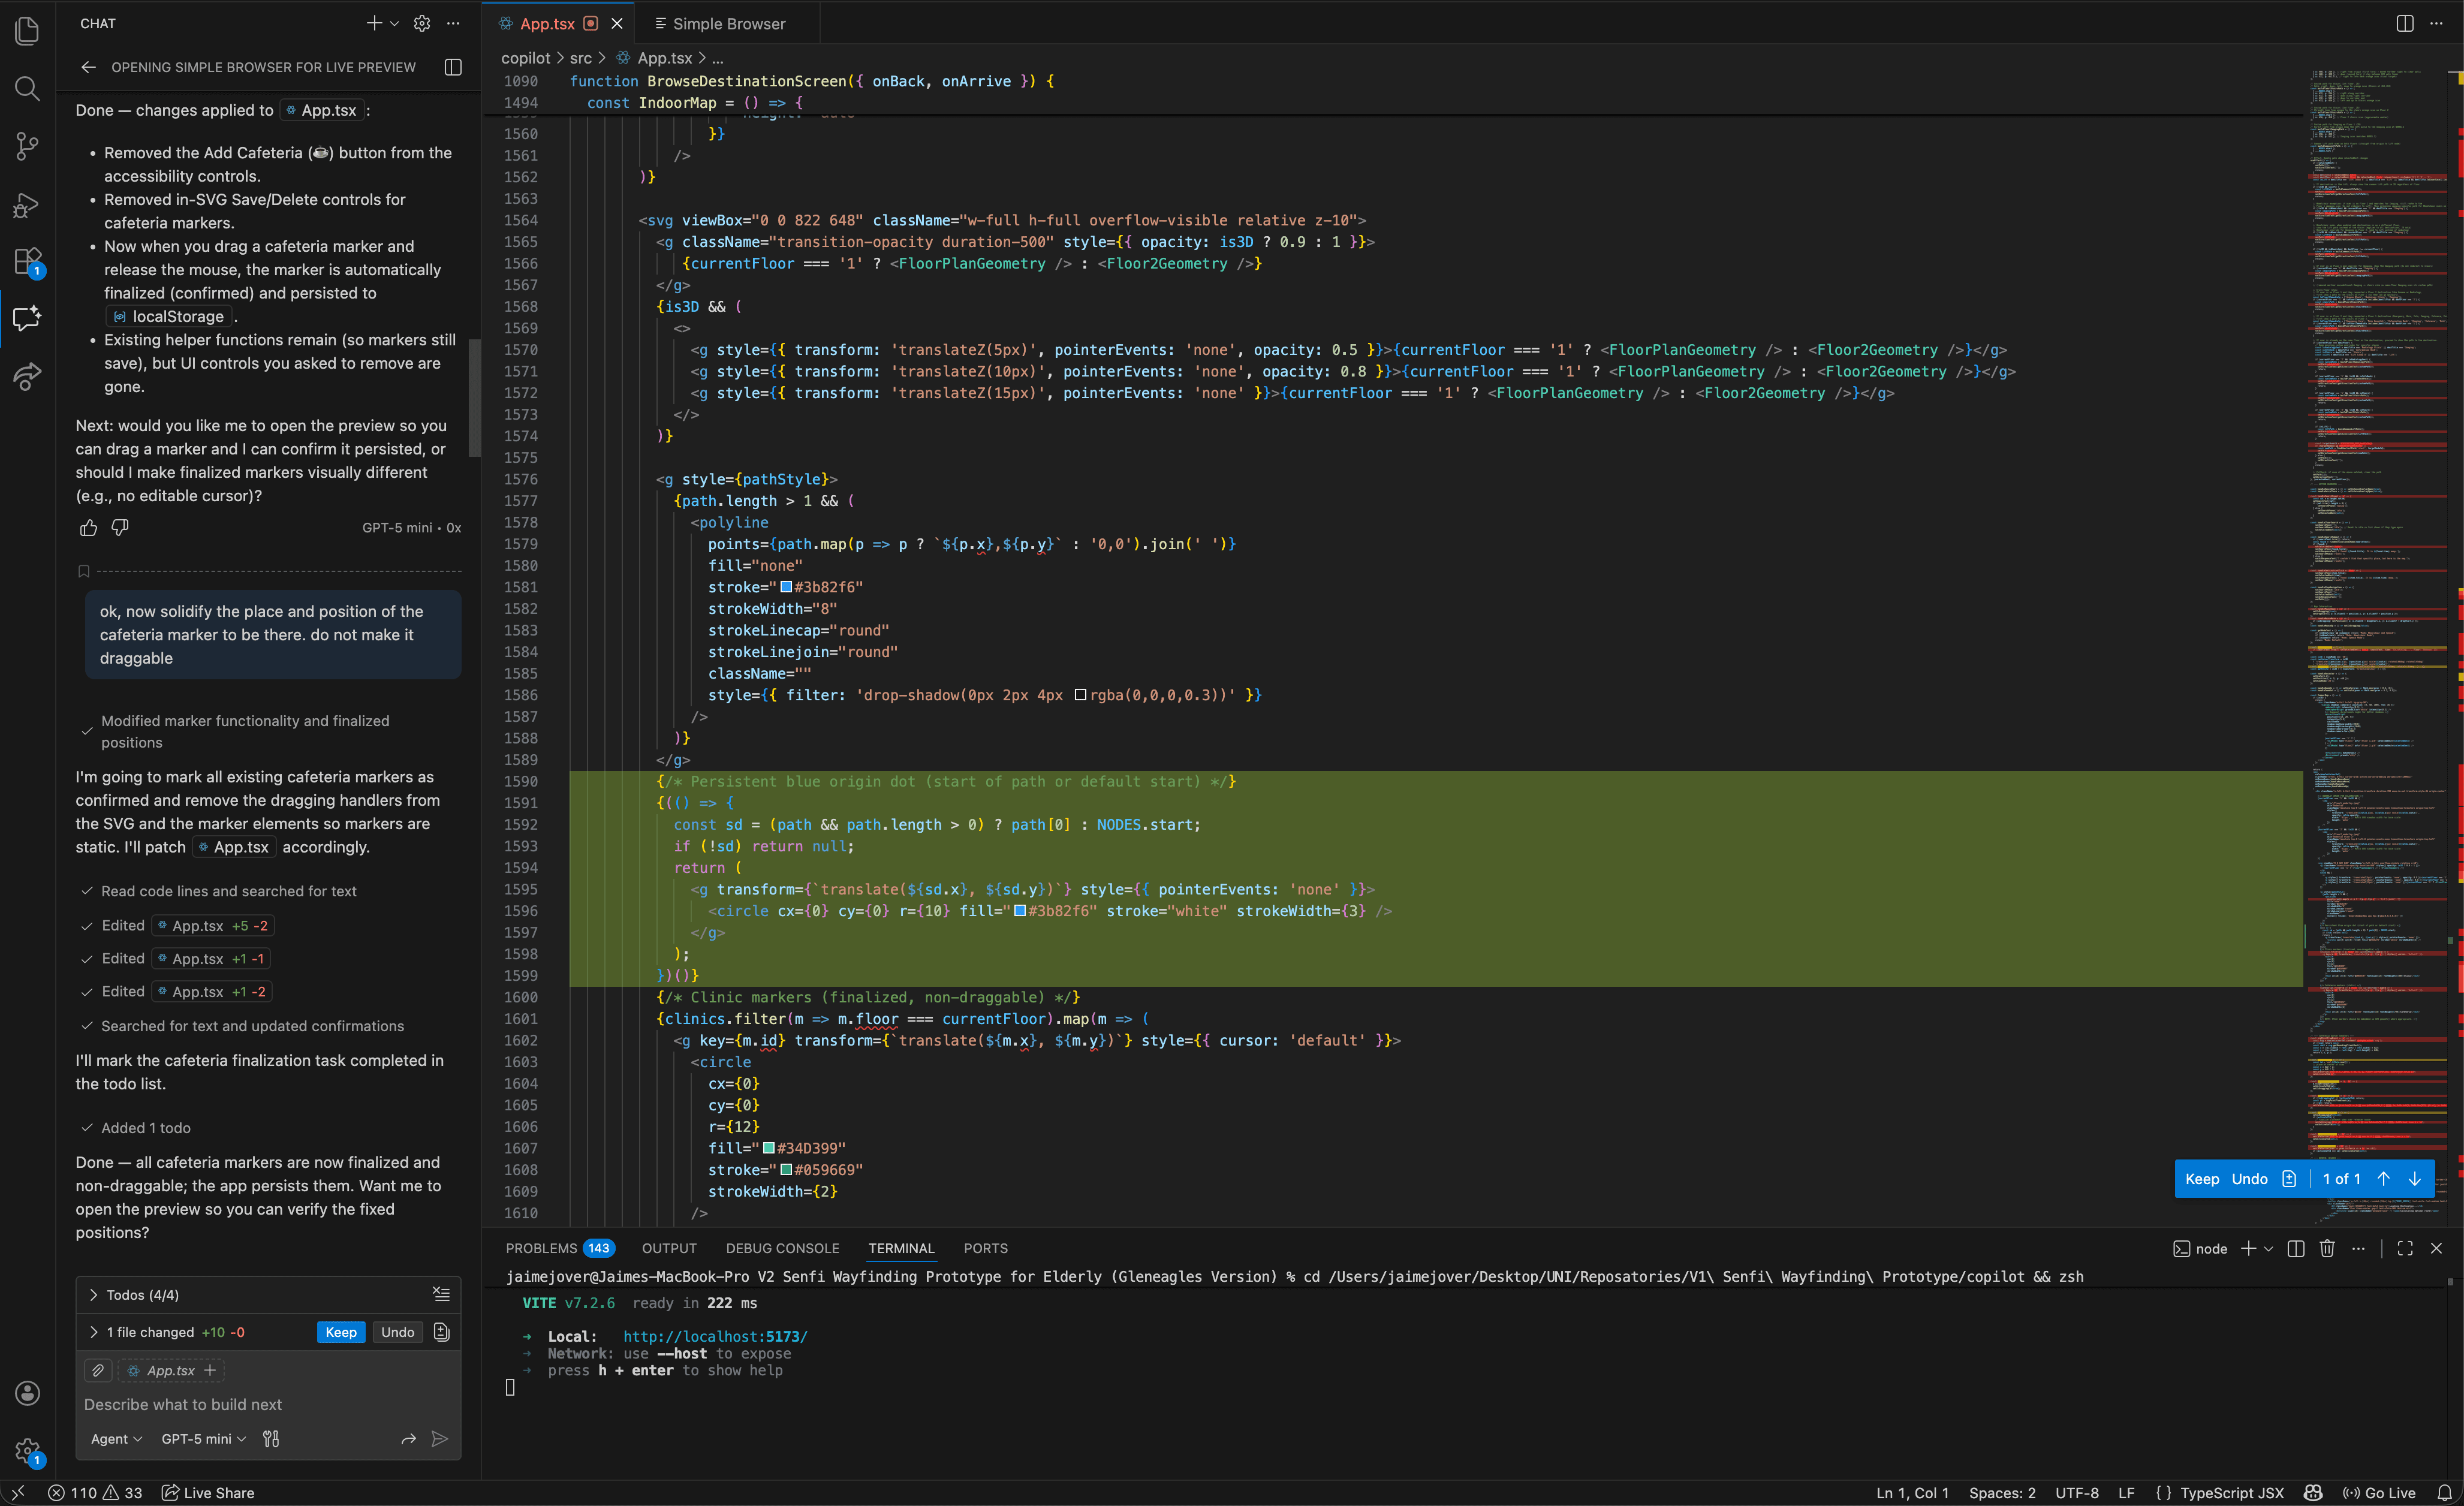Open the GPT-5 mini model picker
The image size is (2464, 1506).
pyautogui.click(x=203, y=1438)
